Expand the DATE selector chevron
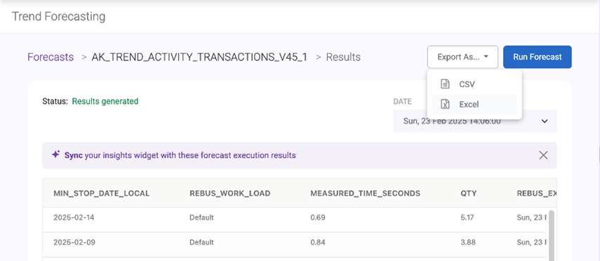600x261 pixels. point(545,121)
